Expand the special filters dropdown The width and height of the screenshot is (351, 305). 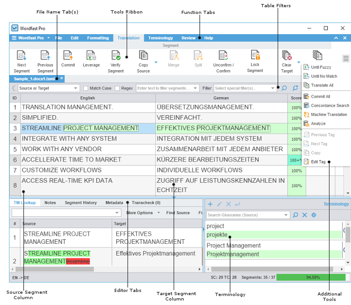273,89
